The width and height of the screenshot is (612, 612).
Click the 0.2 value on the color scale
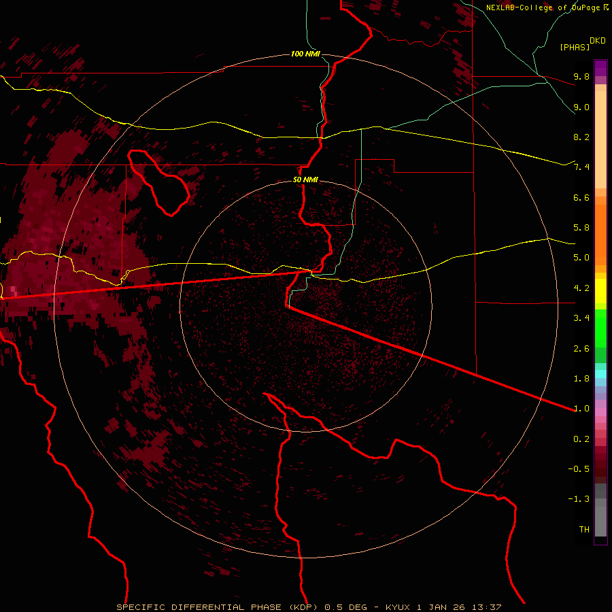[x=581, y=439]
